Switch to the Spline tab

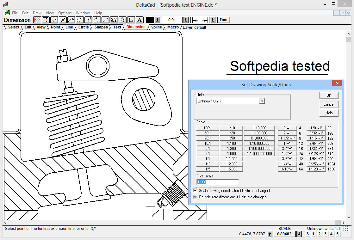(157, 27)
